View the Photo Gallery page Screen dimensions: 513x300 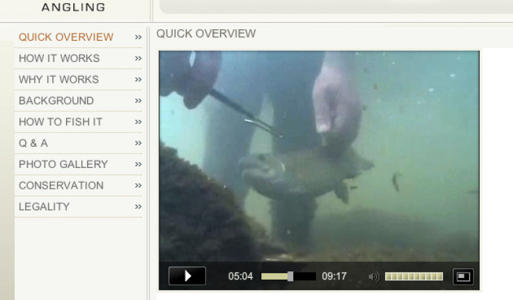[x=63, y=165]
